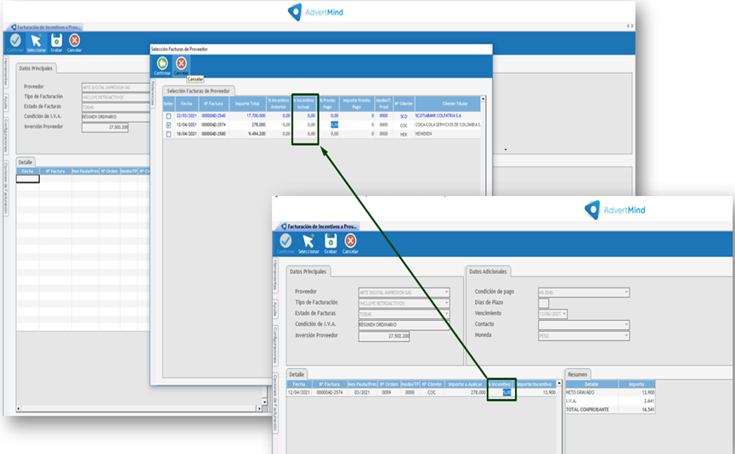Viewport: 735px width, 454px height.
Task: Click Seleccionar cursor icon in top-left window toolbar
Action: tap(36, 41)
